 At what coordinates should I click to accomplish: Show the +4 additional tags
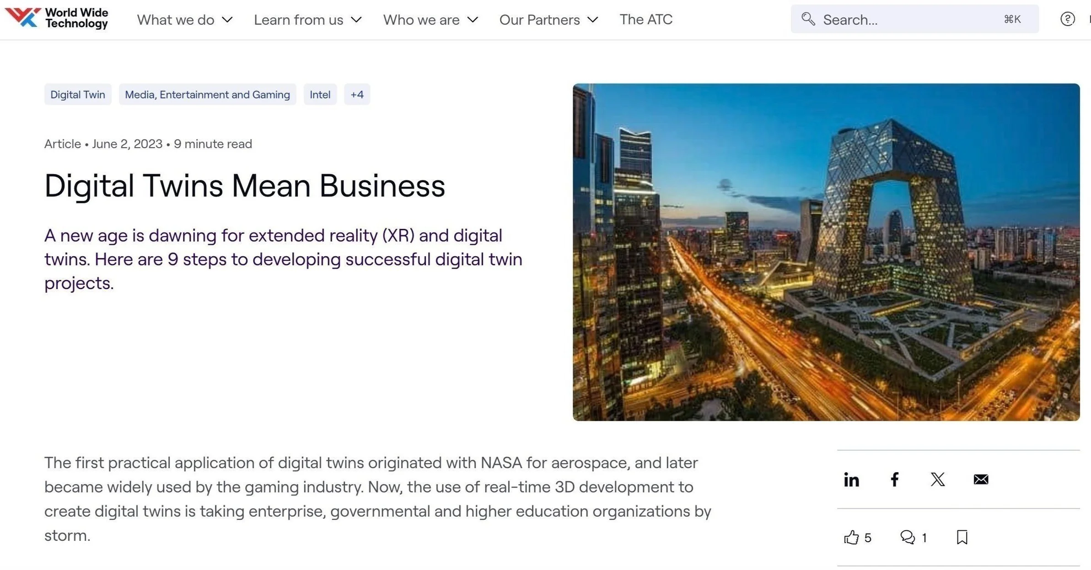click(x=357, y=95)
